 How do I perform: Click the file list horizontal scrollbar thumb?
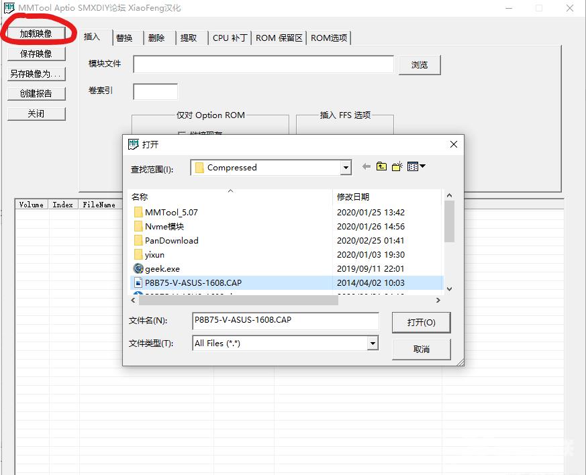238,301
